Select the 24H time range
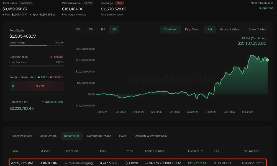This screenshot has width=277, height=166. (x=79, y=29)
